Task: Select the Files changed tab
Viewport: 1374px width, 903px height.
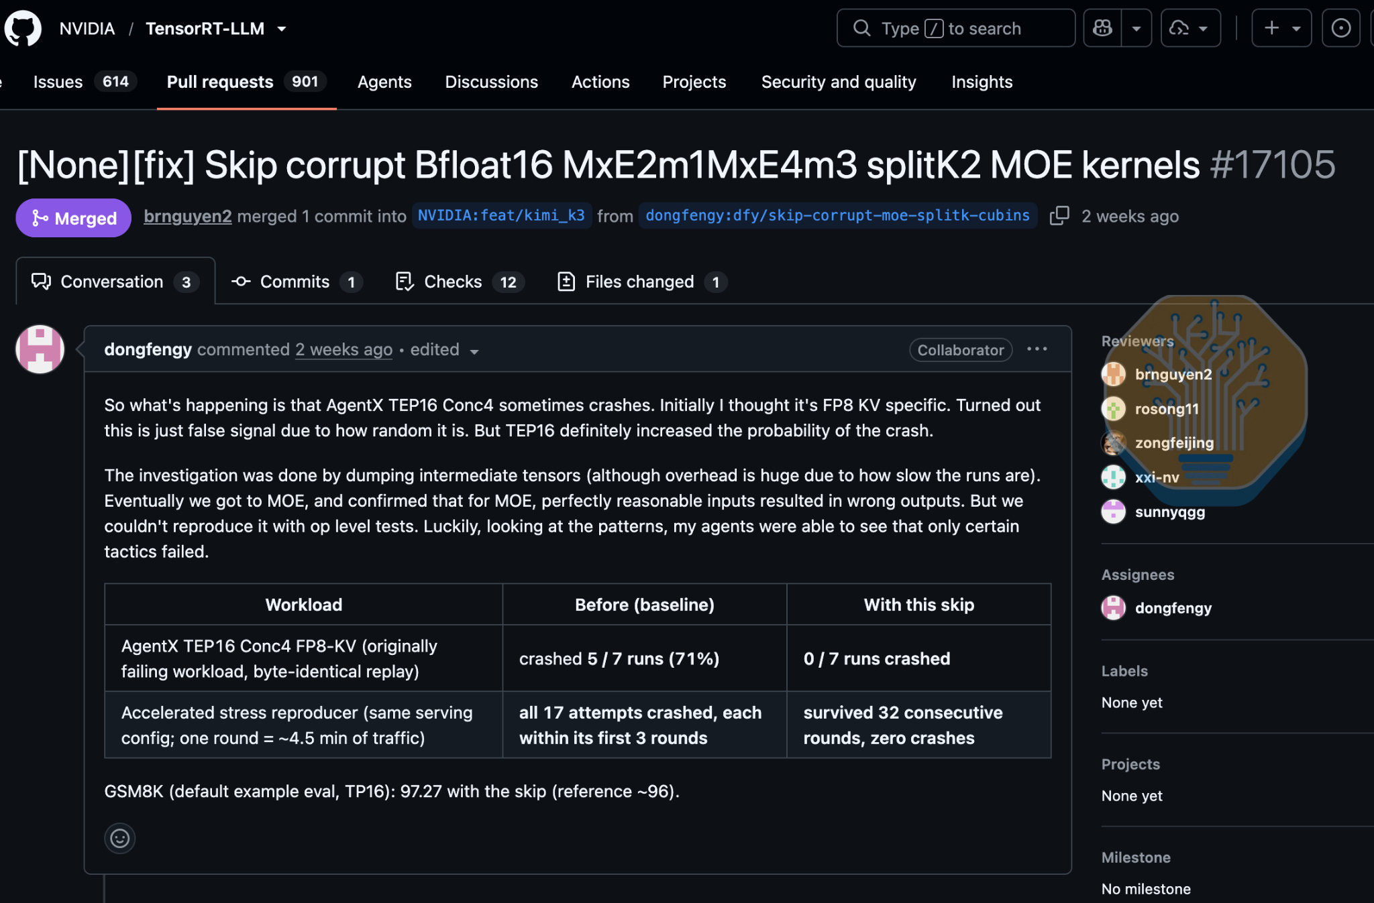Action: (x=642, y=282)
